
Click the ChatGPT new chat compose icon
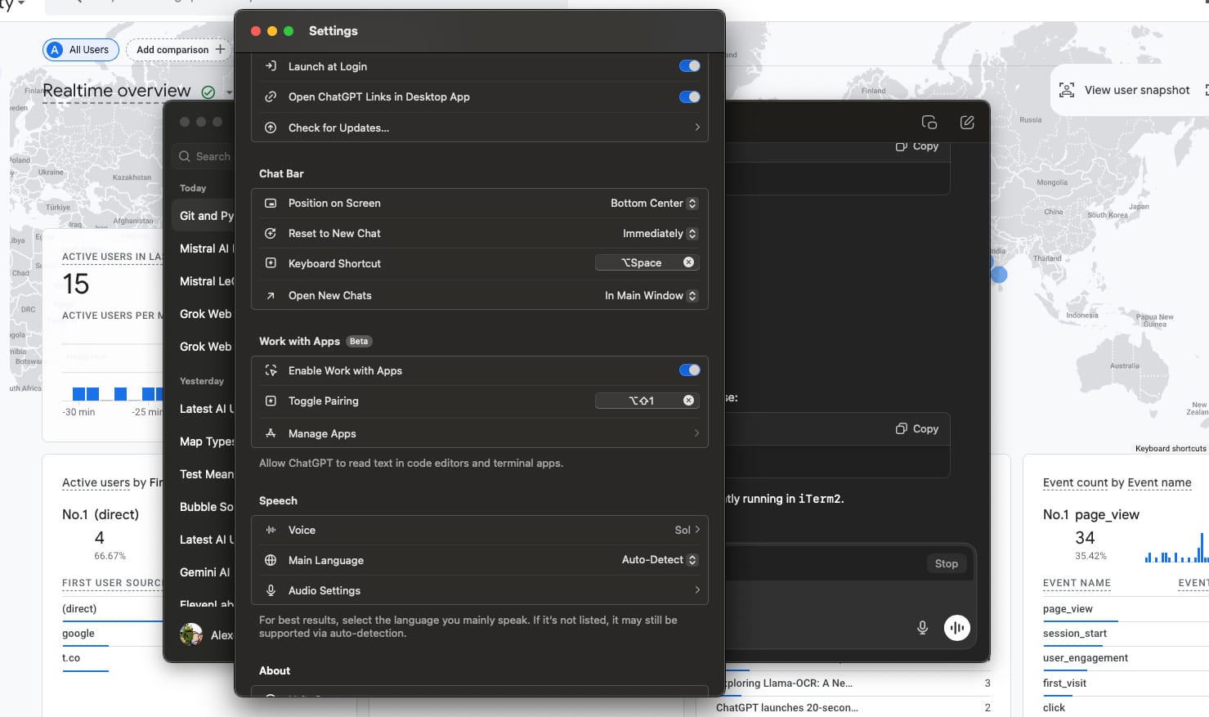pos(967,122)
